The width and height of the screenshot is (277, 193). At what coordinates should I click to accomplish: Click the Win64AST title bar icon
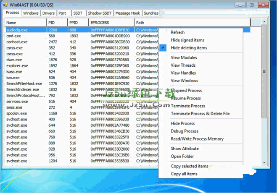[5, 5]
